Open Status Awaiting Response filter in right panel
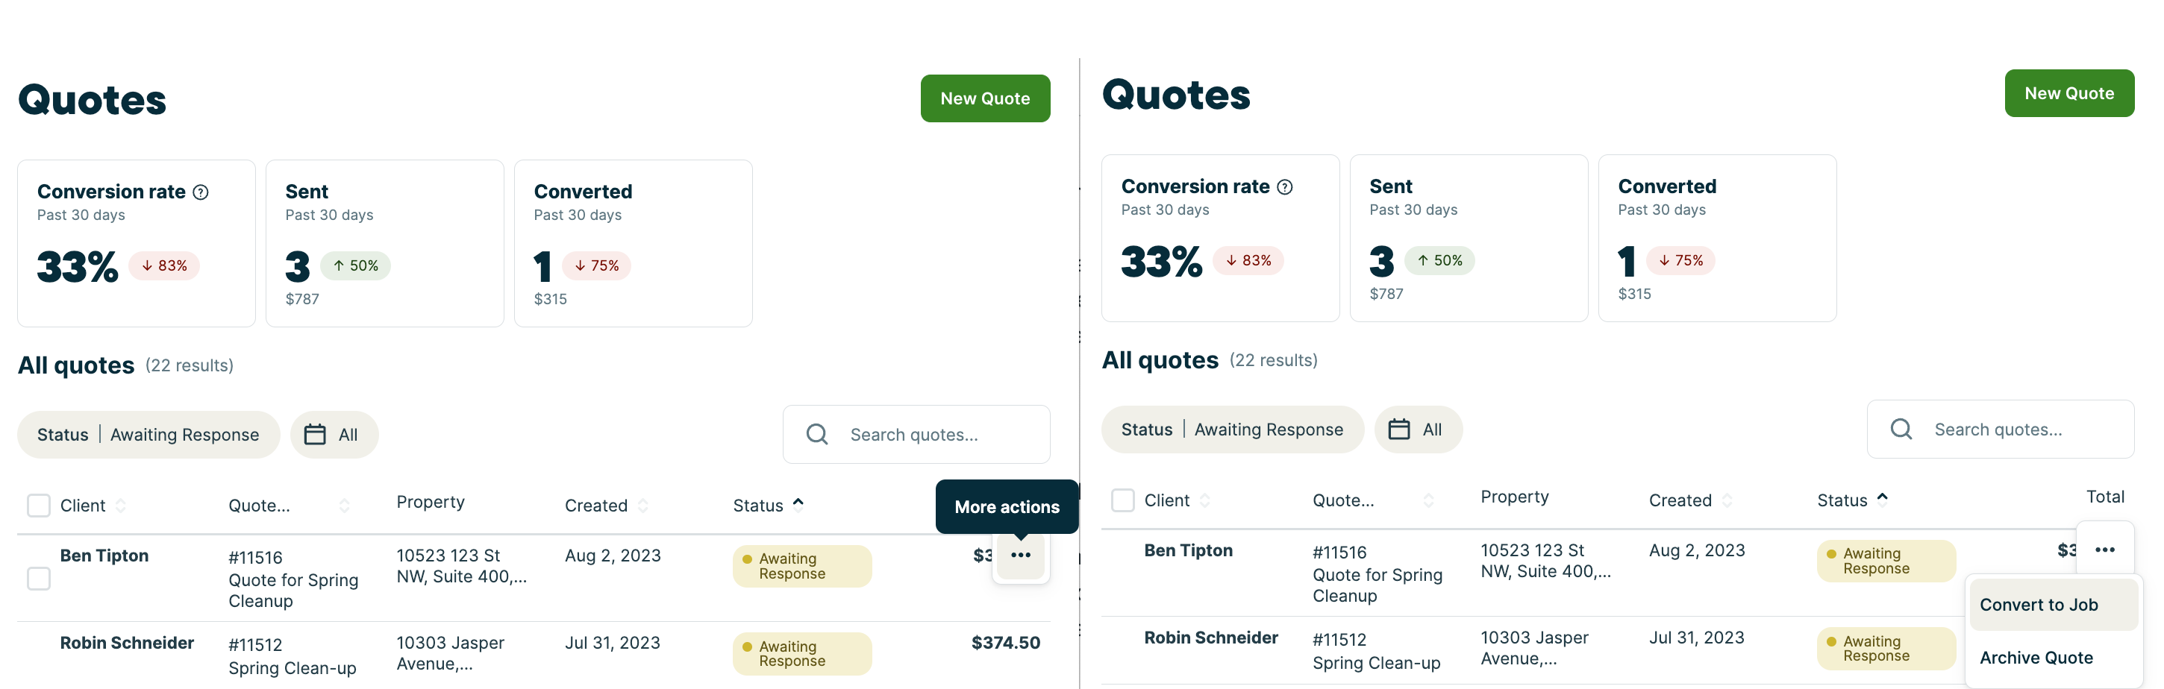This screenshot has width=2164, height=689. point(1231,430)
